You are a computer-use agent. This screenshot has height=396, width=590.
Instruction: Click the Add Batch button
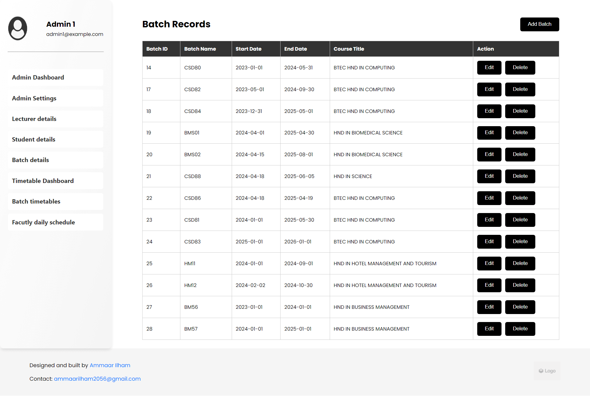(540, 24)
